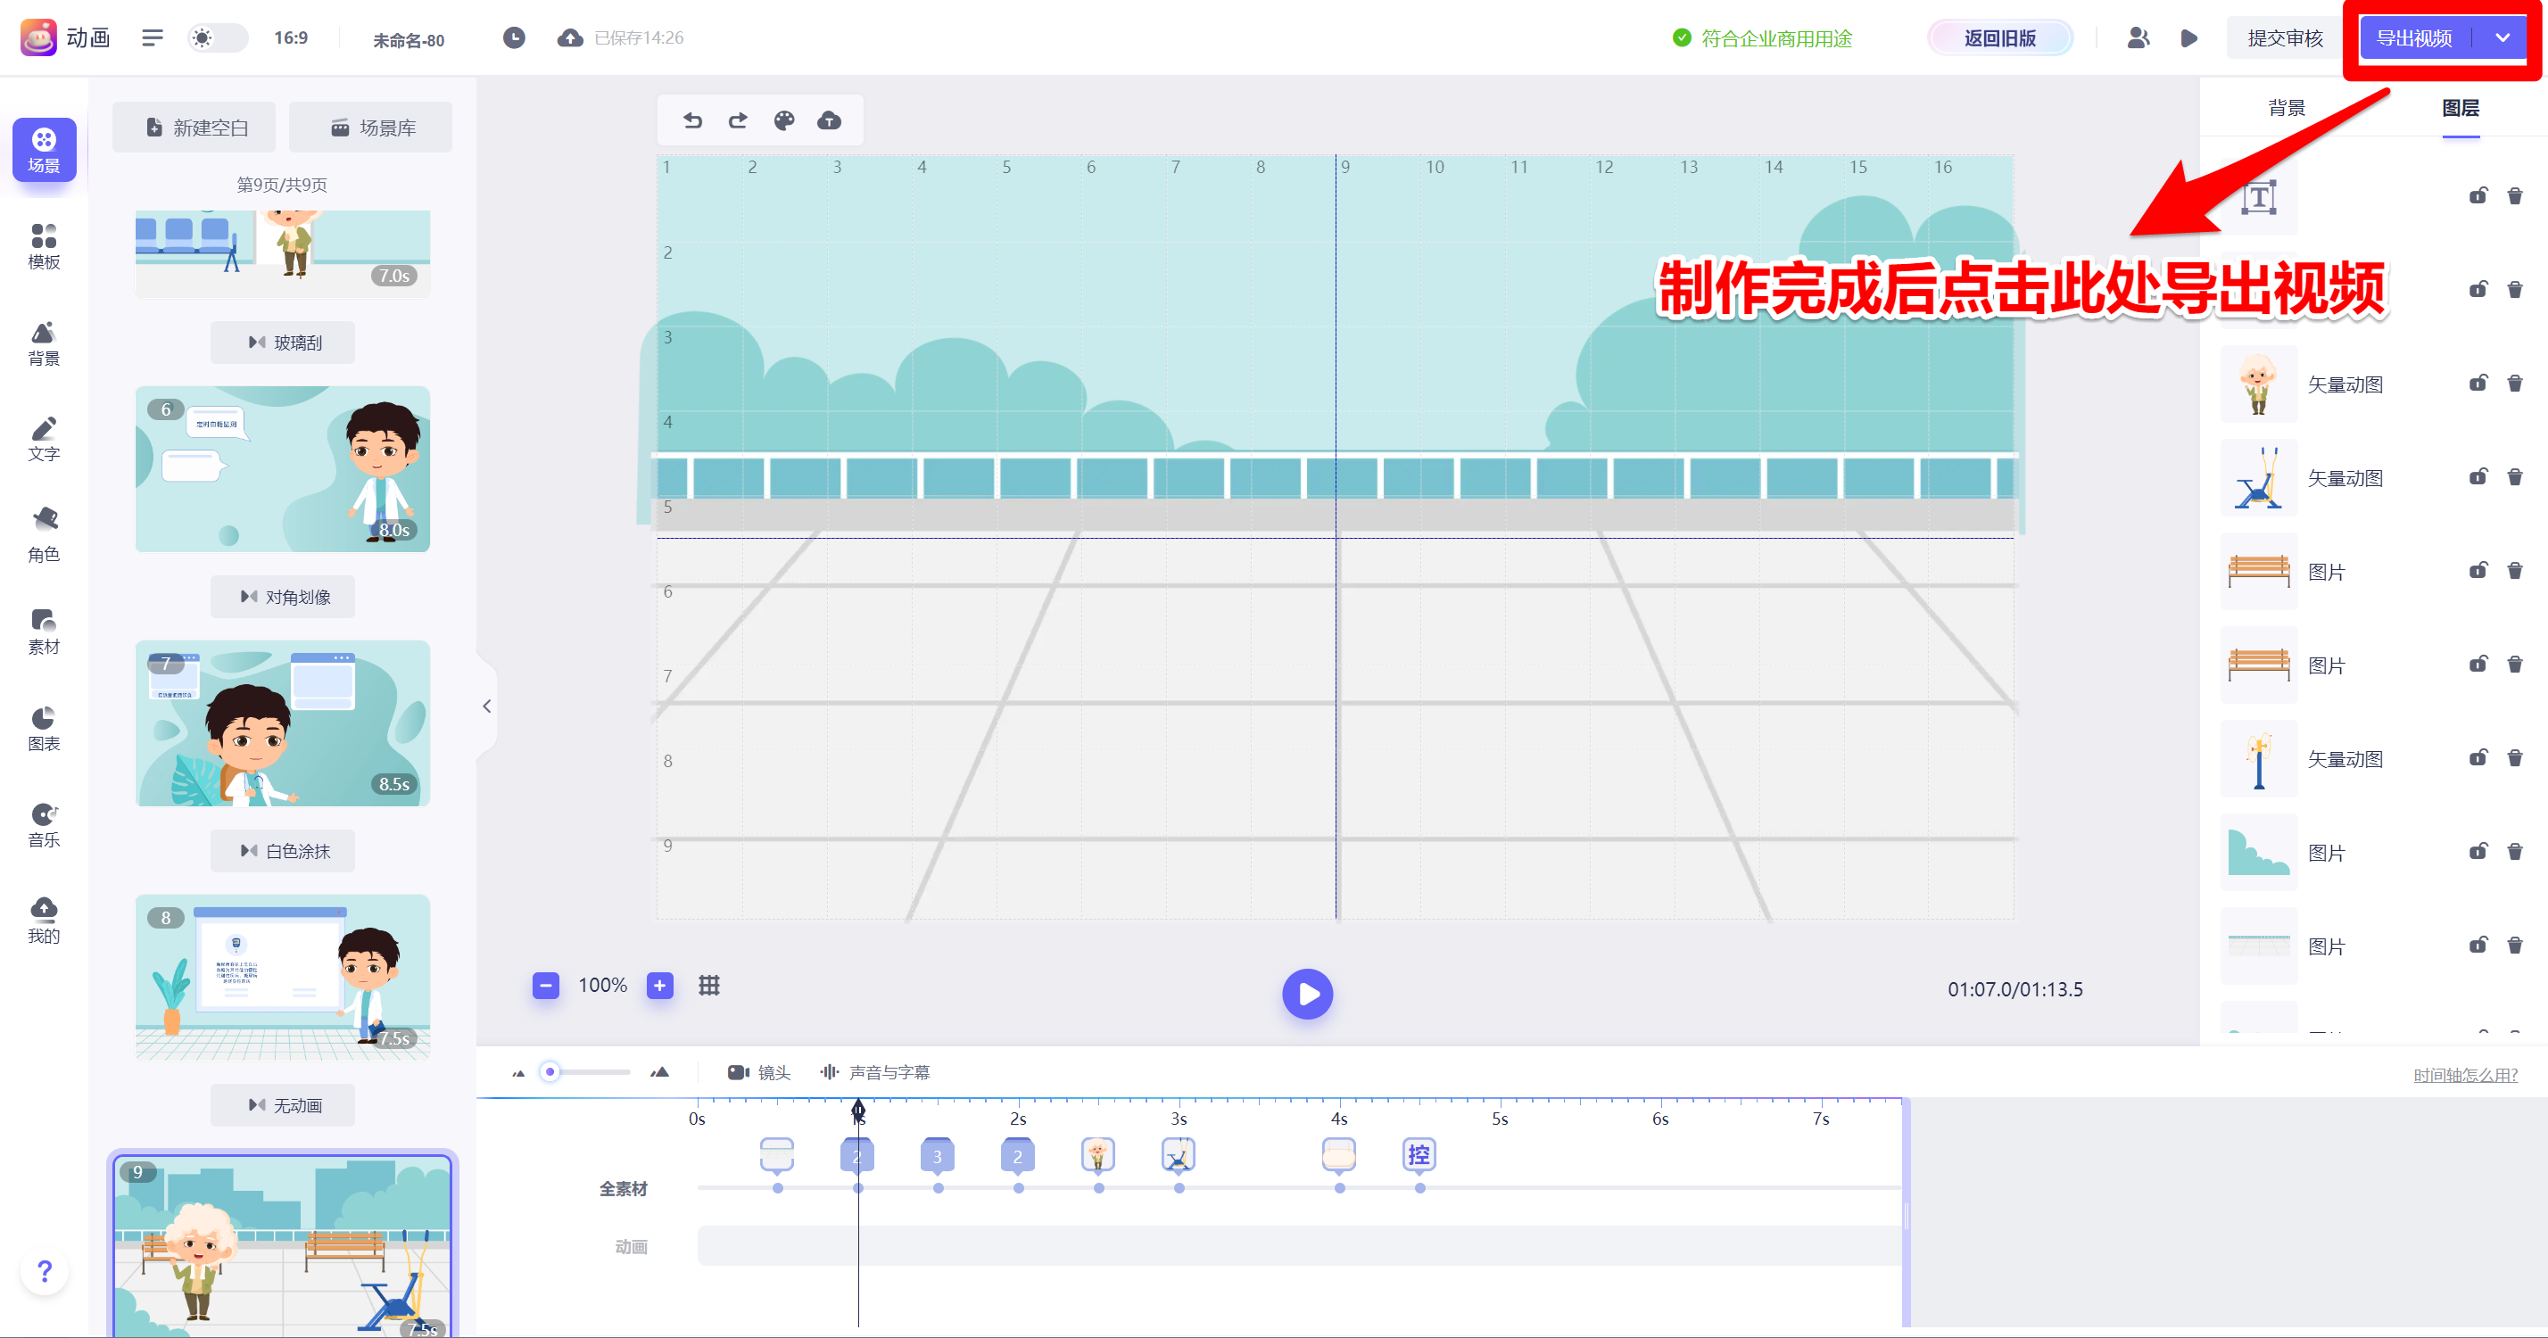Collapse the scene panel with chevron
Screen dimensions: 2548x1338
click(x=486, y=706)
